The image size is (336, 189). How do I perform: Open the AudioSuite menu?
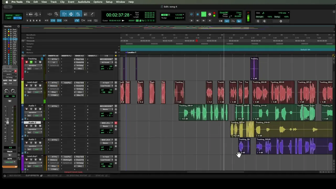pyautogui.click(x=84, y=2)
